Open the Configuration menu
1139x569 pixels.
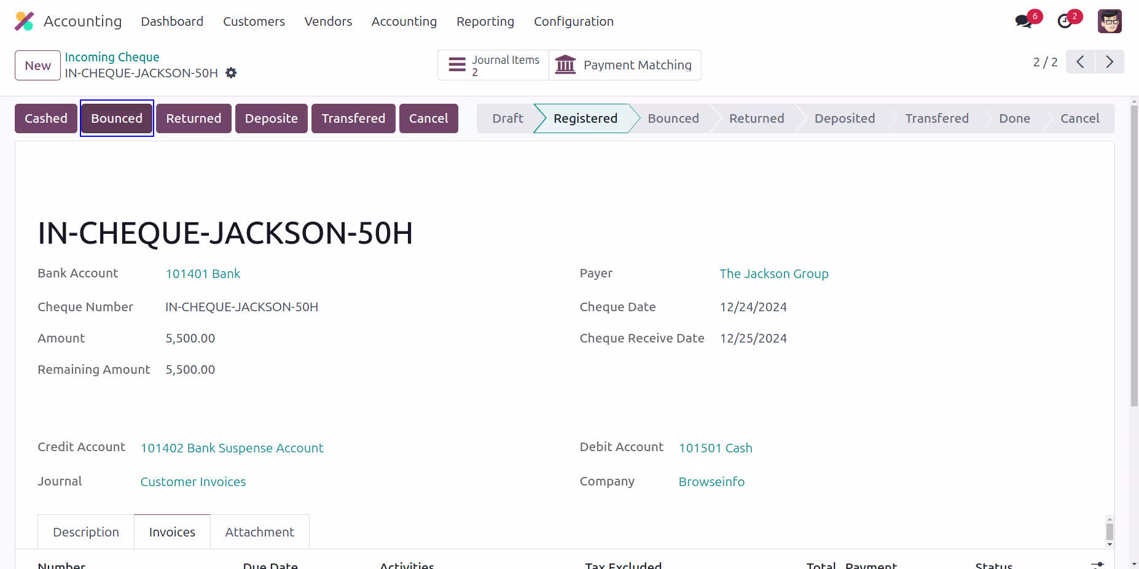tap(574, 21)
